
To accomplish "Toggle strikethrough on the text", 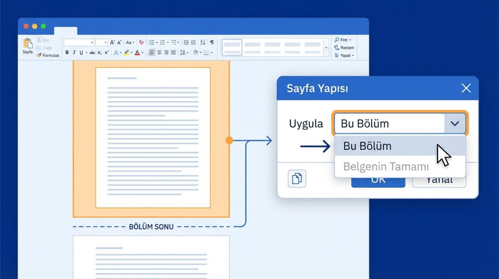I will tap(92, 53).
